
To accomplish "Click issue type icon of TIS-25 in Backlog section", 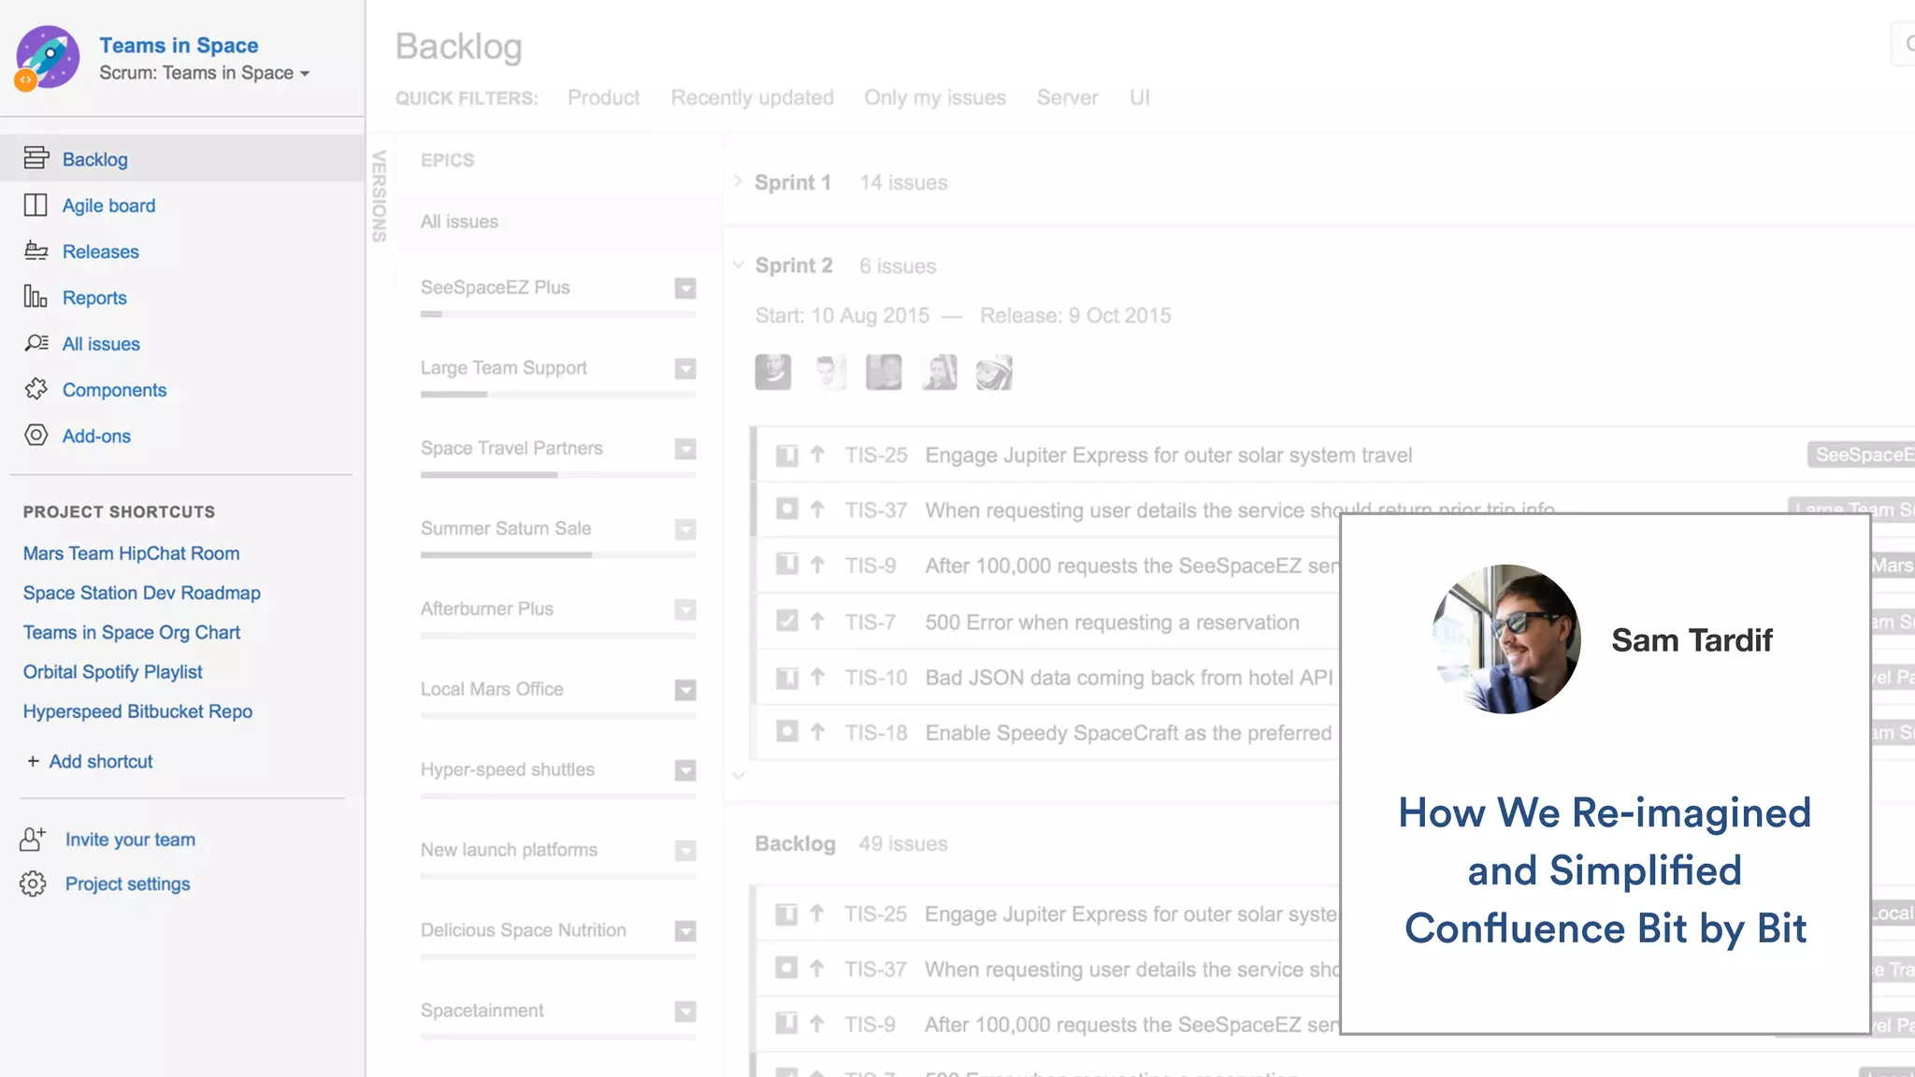I will pos(786,913).
